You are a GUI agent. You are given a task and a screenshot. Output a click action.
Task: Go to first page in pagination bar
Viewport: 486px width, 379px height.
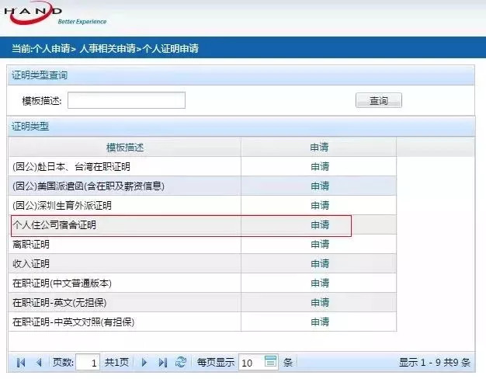(20, 362)
